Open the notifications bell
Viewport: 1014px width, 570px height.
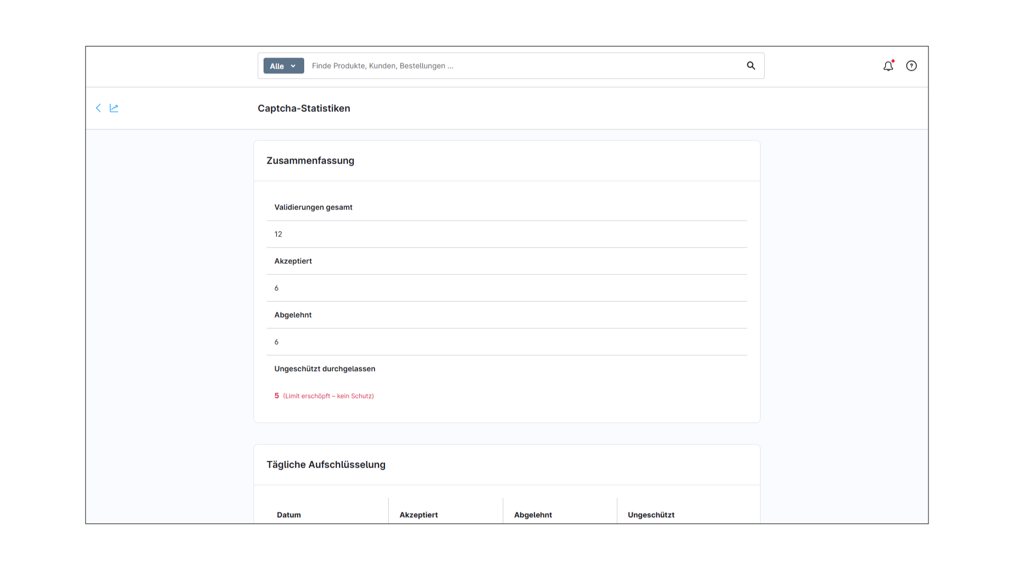point(888,66)
